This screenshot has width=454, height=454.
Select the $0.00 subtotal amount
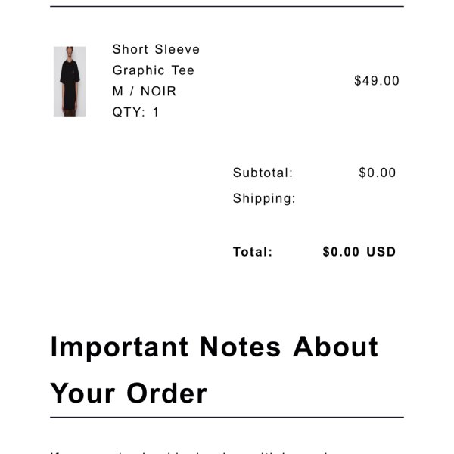point(378,173)
